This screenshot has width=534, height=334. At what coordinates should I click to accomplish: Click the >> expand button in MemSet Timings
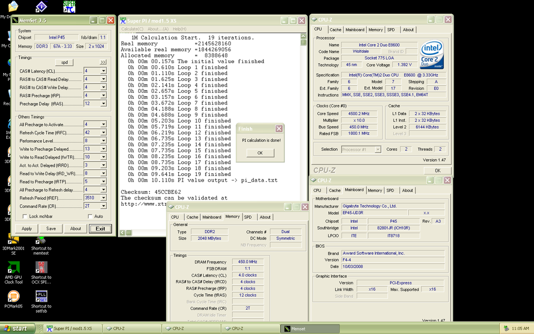pos(103,63)
